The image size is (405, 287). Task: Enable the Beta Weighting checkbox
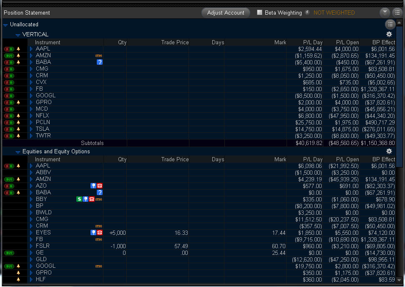[x=259, y=13]
